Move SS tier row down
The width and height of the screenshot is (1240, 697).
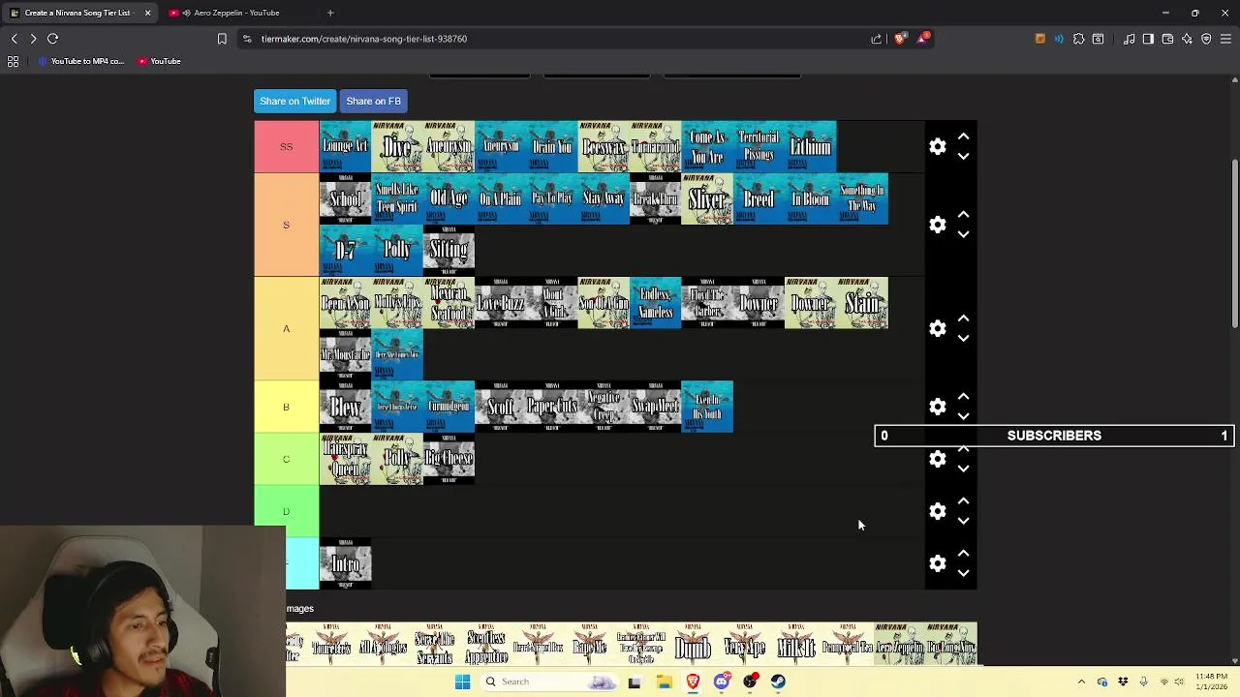(x=963, y=156)
